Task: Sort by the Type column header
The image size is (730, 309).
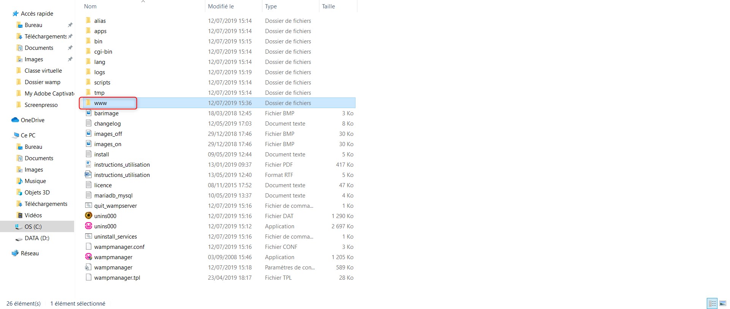Action: (x=271, y=6)
